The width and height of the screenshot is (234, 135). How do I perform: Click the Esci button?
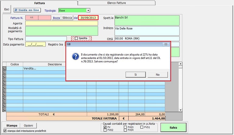(7, 9)
